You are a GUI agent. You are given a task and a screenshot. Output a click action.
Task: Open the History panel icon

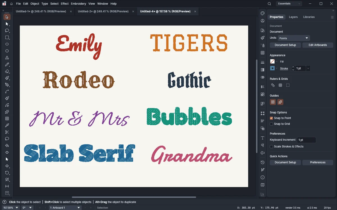click(263, 162)
